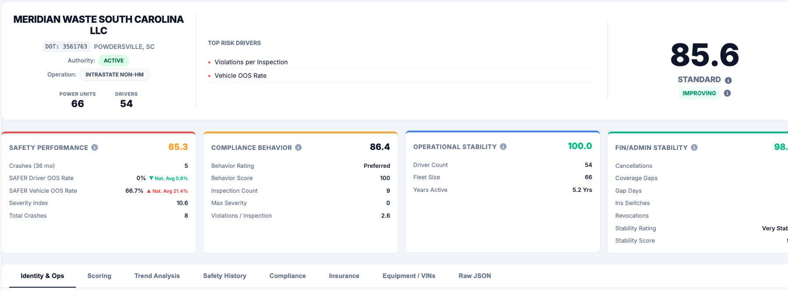Click the Years Active value 5.2 Yrs
The image size is (788, 292).
582,190
